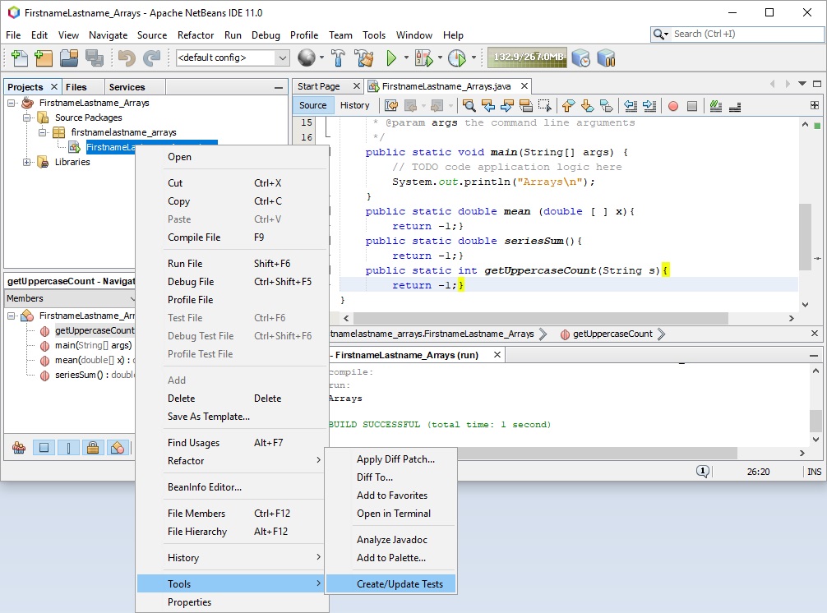
Task: Click the Undo arrow icon
Action: tap(127, 58)
